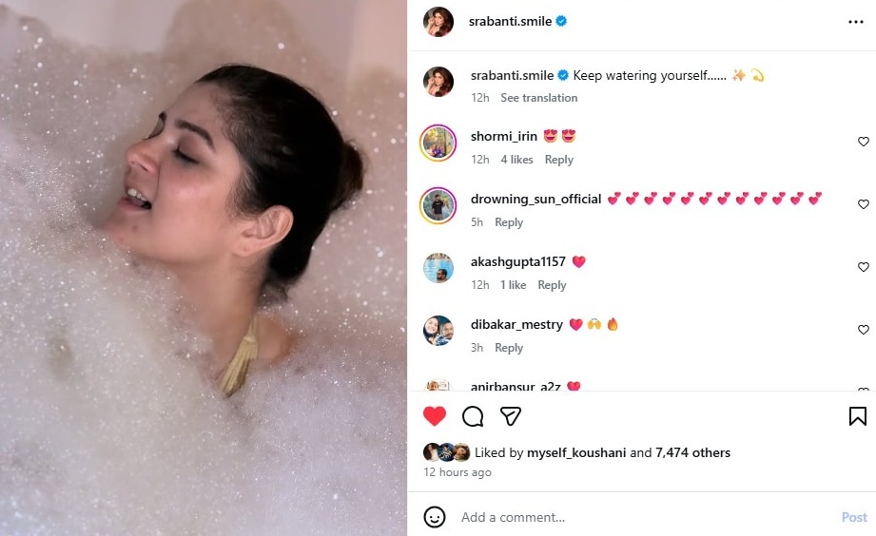Click the Post comment button
The image size is (876, 536).
(x=854, y=517)
